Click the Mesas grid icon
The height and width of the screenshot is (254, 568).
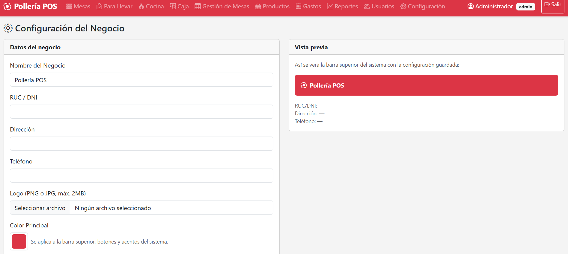pyautogui.click(x=69, y=6)
